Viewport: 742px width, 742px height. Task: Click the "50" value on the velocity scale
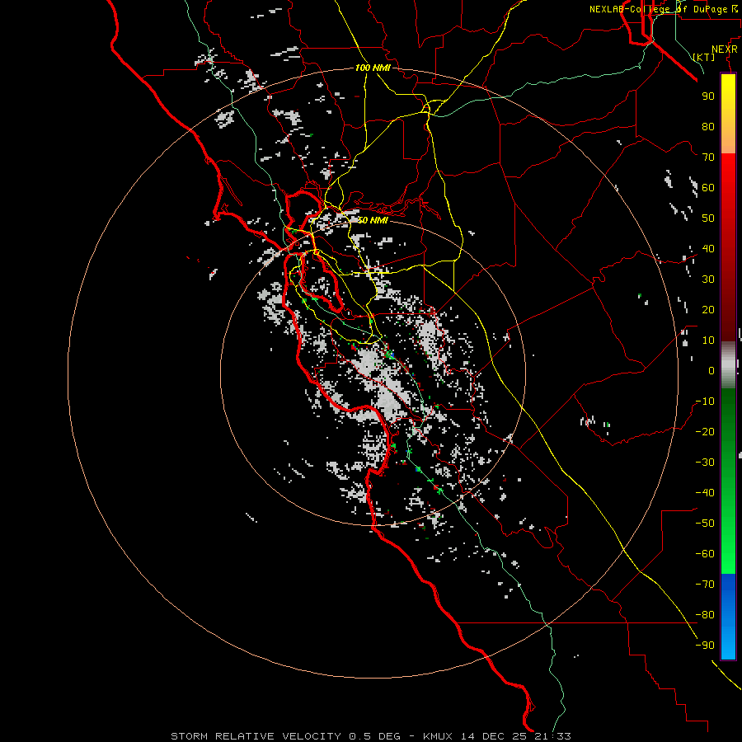pyautogui.click(x=708, y=218)
